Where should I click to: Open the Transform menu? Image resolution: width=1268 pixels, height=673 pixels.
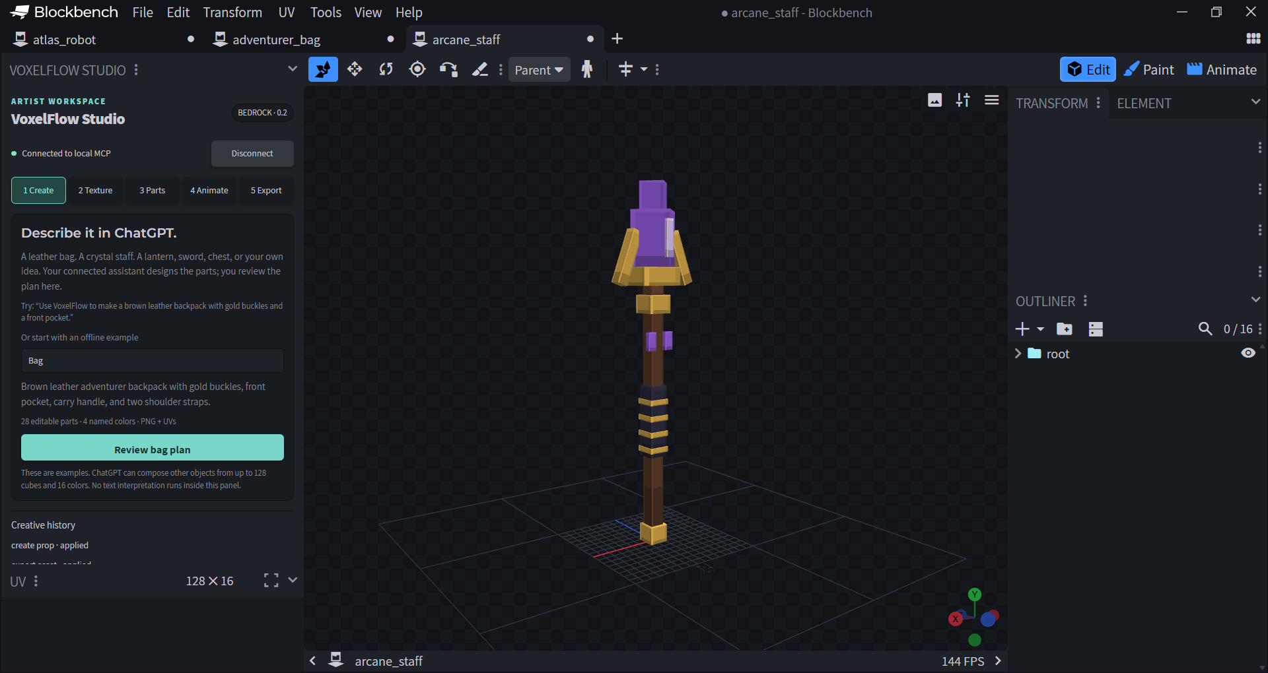[x=232, y=13]
